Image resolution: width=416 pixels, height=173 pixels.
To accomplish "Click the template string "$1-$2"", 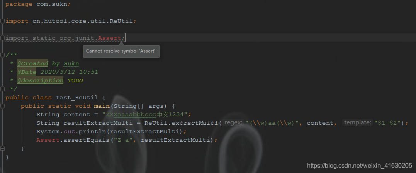I will pyautogui.click(x=387, y=123).
